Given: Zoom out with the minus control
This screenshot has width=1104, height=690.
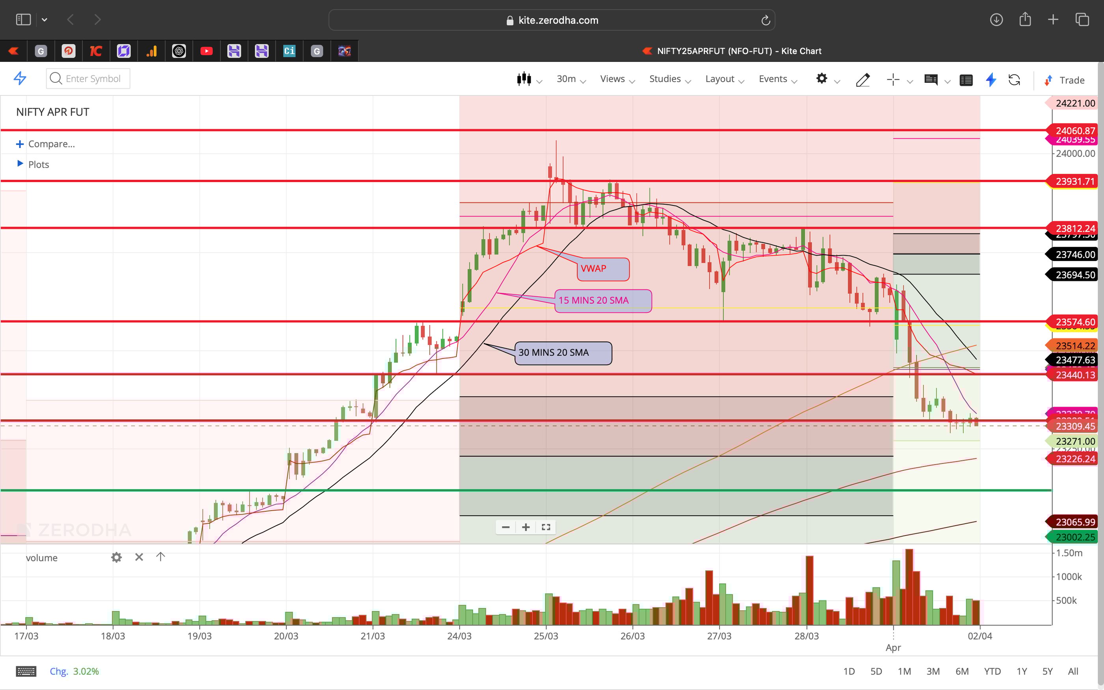Looking at the screenshot, I should [x=505, y=527].
